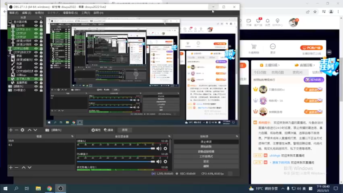Open source properties gear beside the source up arrow
Viewport: 343px width, 193px height.
click(x=22, y=130)
